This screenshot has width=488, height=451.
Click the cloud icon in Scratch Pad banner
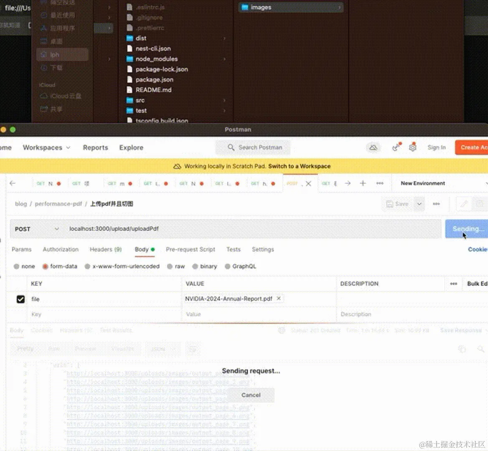[177, 166]
